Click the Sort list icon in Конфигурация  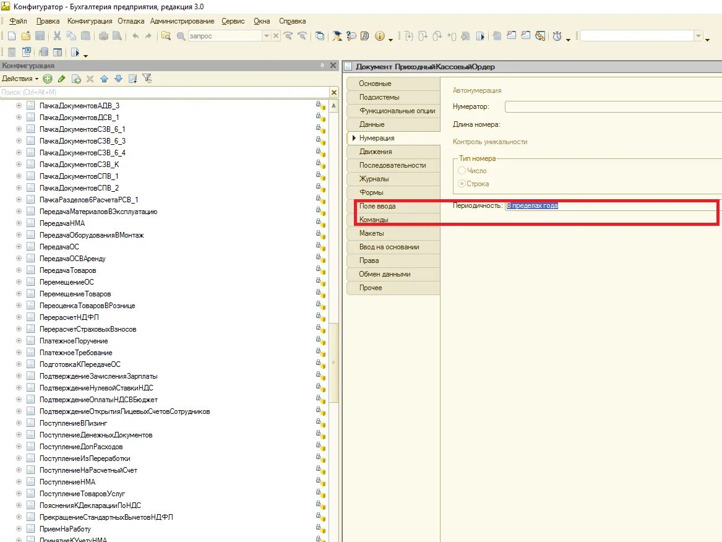[x=132, y=79]
